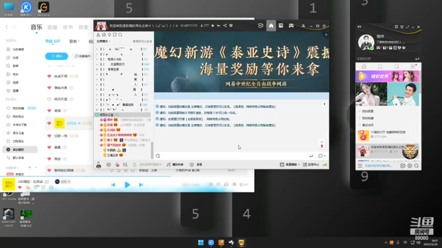Open 本地与下载 in Kugou sidebar

pos(17,125)
